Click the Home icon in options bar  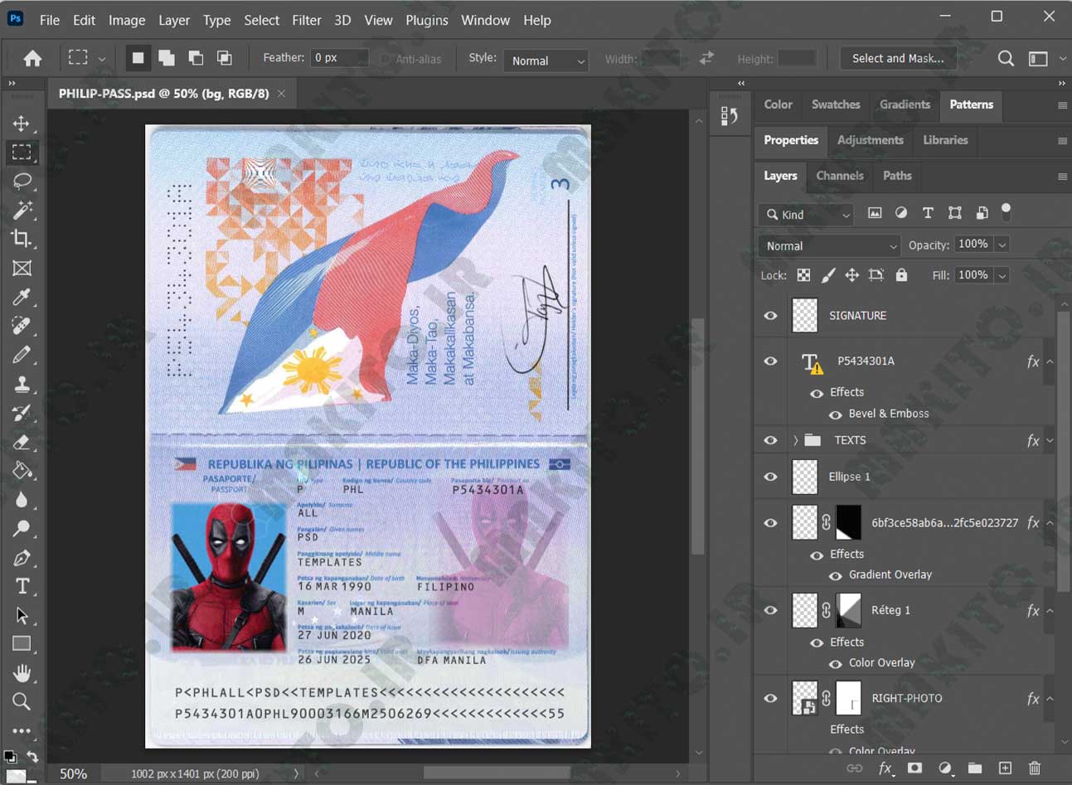point(32,58)
